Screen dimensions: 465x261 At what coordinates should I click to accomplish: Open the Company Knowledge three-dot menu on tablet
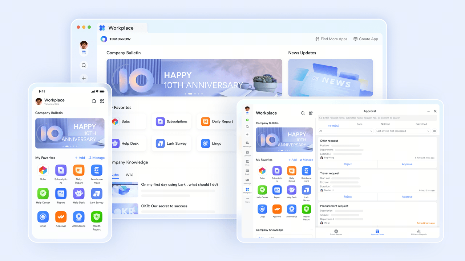tap(311, 230)
